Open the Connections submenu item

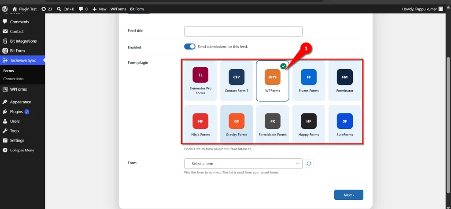tap(14, 79)
